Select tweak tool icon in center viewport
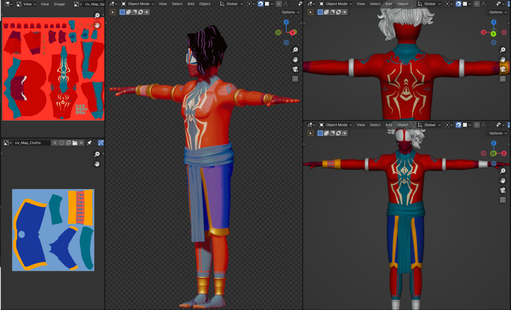Viewport: 511px width, 310px height. coord(113,12)
